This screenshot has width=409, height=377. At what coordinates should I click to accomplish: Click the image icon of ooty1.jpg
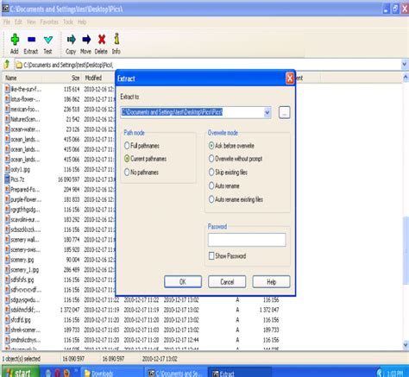tap(7, 169)
